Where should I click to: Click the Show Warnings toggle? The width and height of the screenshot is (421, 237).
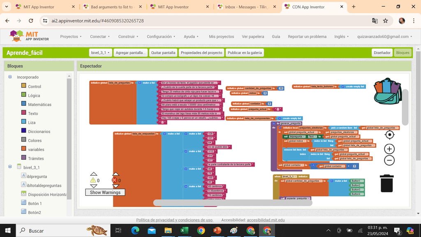105,192
